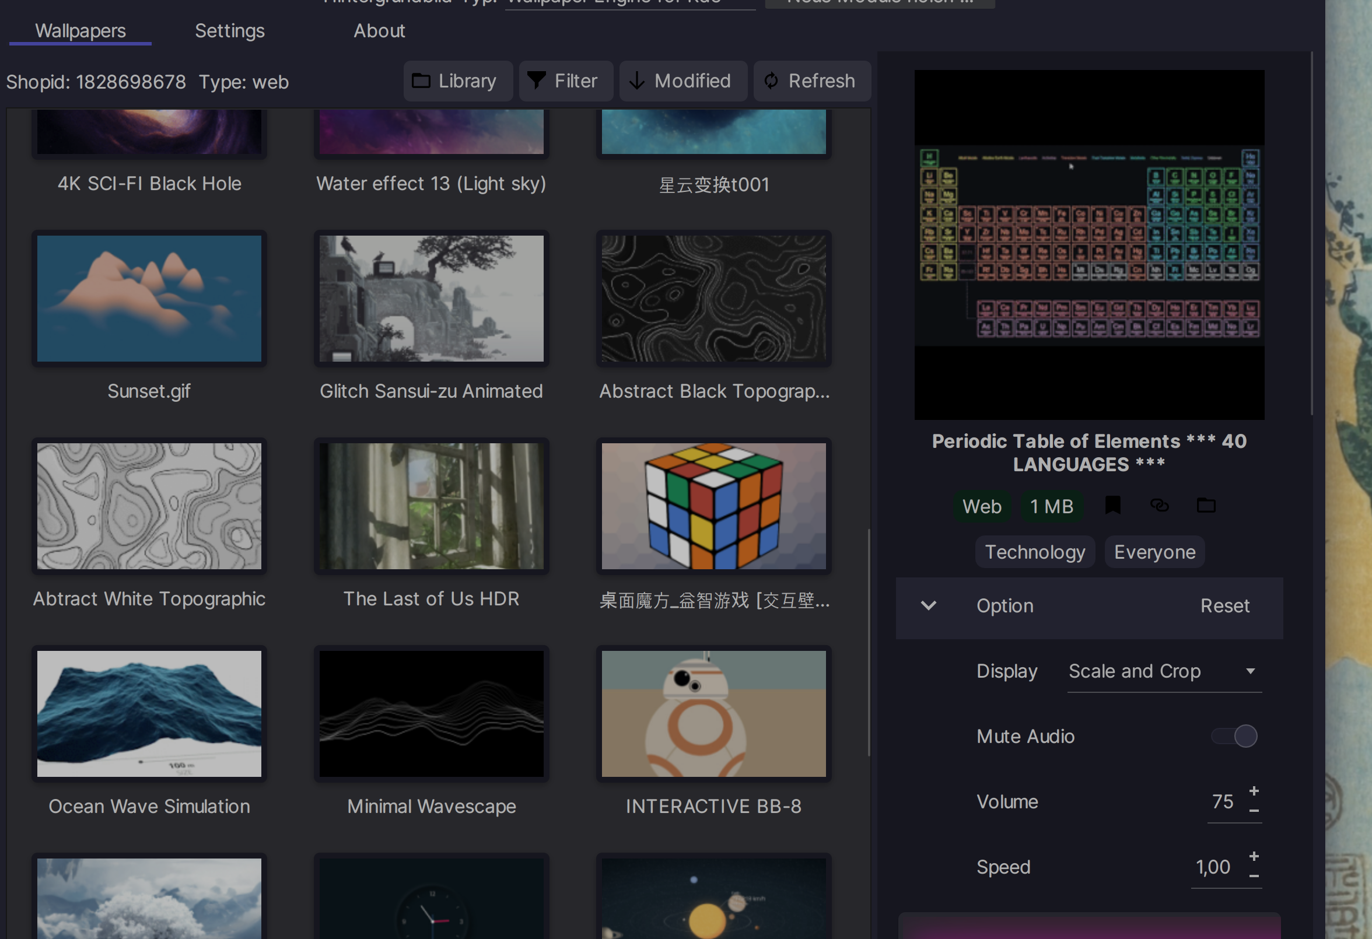1372x939 pixels.
Task: Choose Abtract White Topographic thumbnail
Action: 149,506
